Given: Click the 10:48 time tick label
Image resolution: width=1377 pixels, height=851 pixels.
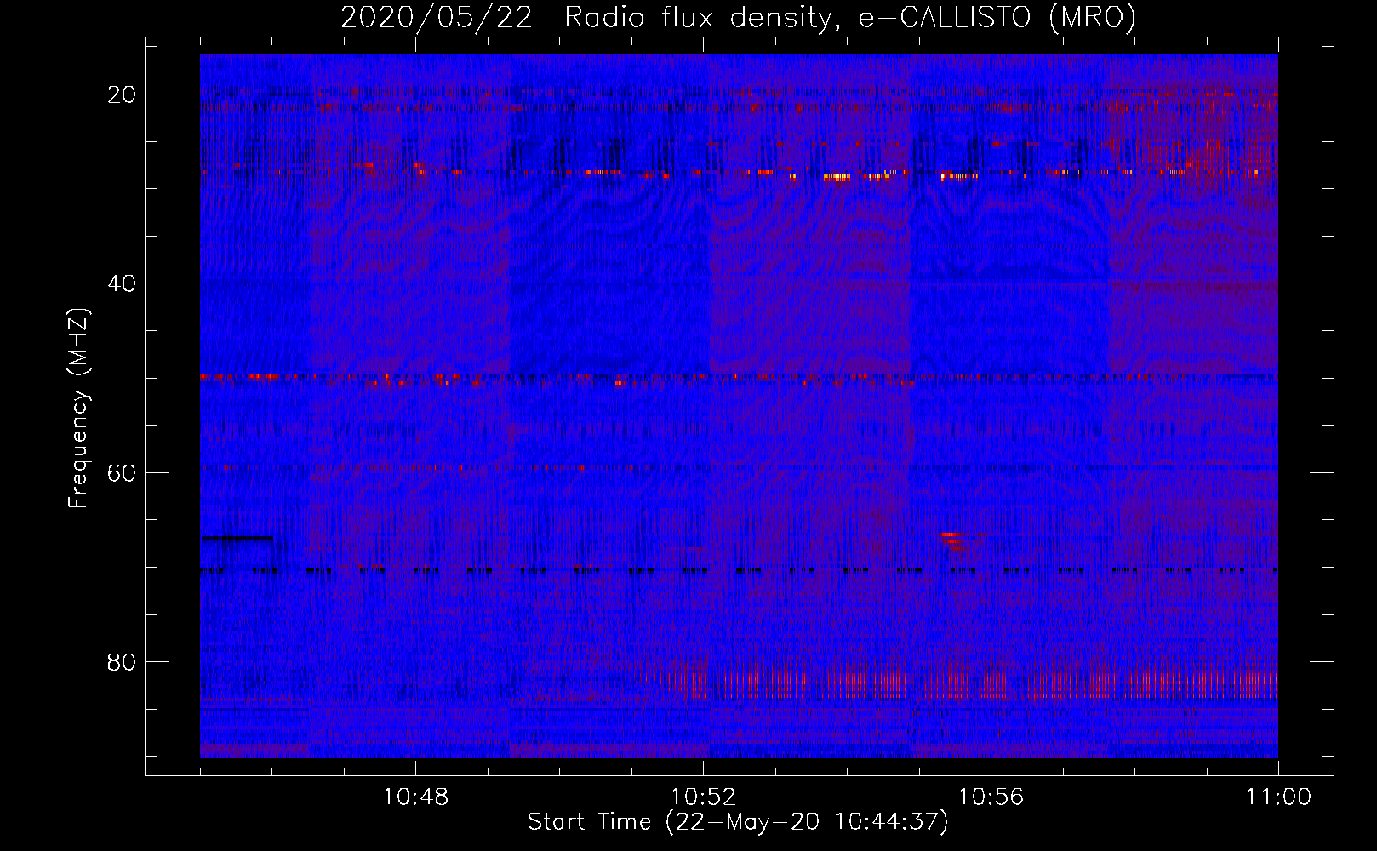Looking at the screenshot, I should (415, 797).
